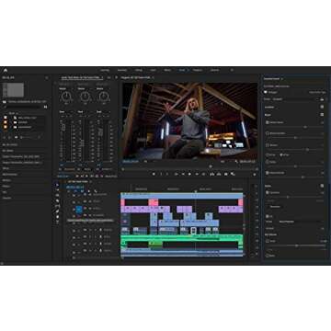Toggle the Reduce Reverb checkbox
The width and height of the screenshot is (331, 331).
[268, 173]
